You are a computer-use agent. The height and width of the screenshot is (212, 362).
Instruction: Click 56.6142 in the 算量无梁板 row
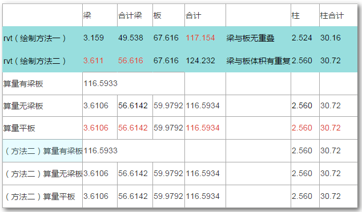pos(132,105)
